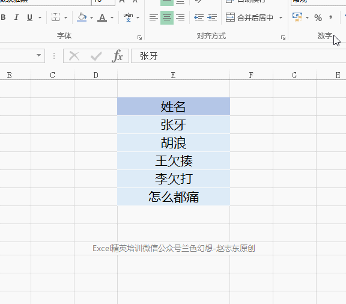Click the phonetic guide wén icon
The image size is (346, 304).
click(128, 17)
